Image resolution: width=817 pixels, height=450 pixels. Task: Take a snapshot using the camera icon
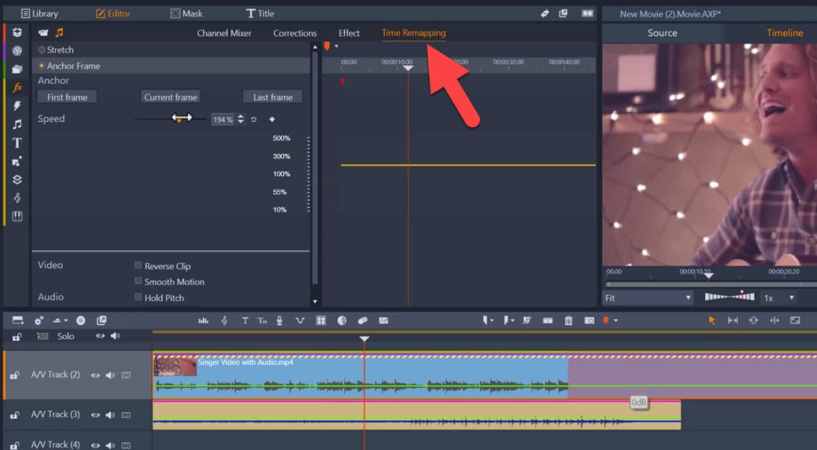589,320
